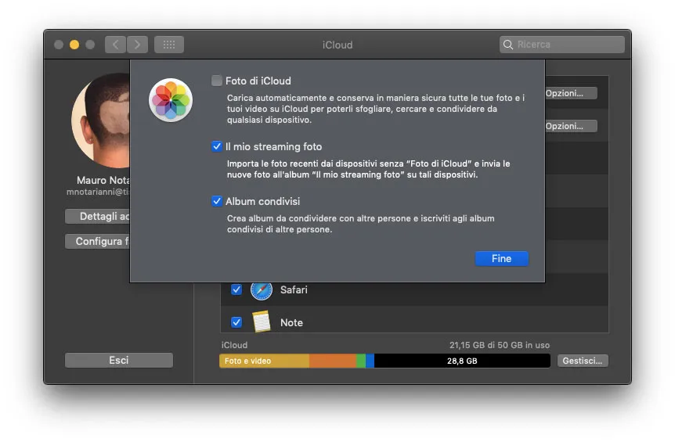Image resolution: width=675 pixels, height=442 pixels.
Task: Click the Gestisci... storage button
Action: (x=583, y=361)
